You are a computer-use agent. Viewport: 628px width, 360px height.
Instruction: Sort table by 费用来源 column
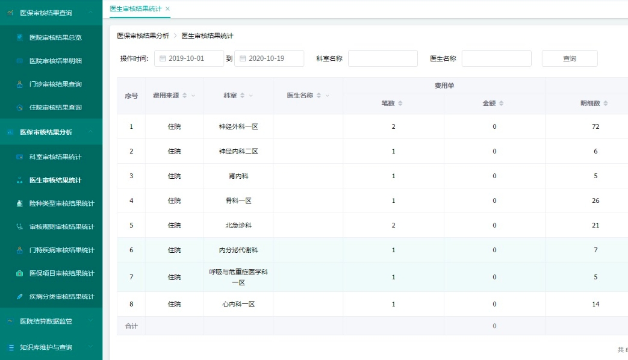(x=185, y=95)
